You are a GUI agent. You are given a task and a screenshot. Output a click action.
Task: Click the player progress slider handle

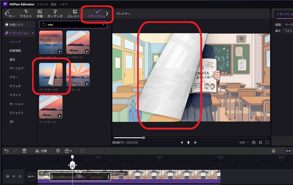tap(144, 138)
